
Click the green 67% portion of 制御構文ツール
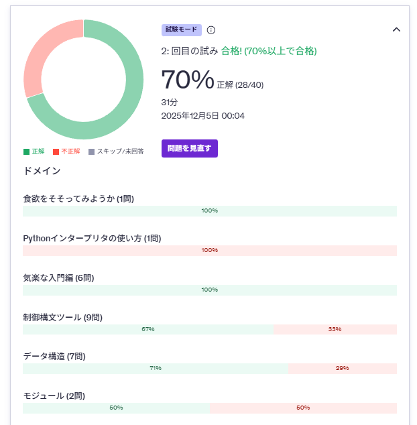pos(147,329)
